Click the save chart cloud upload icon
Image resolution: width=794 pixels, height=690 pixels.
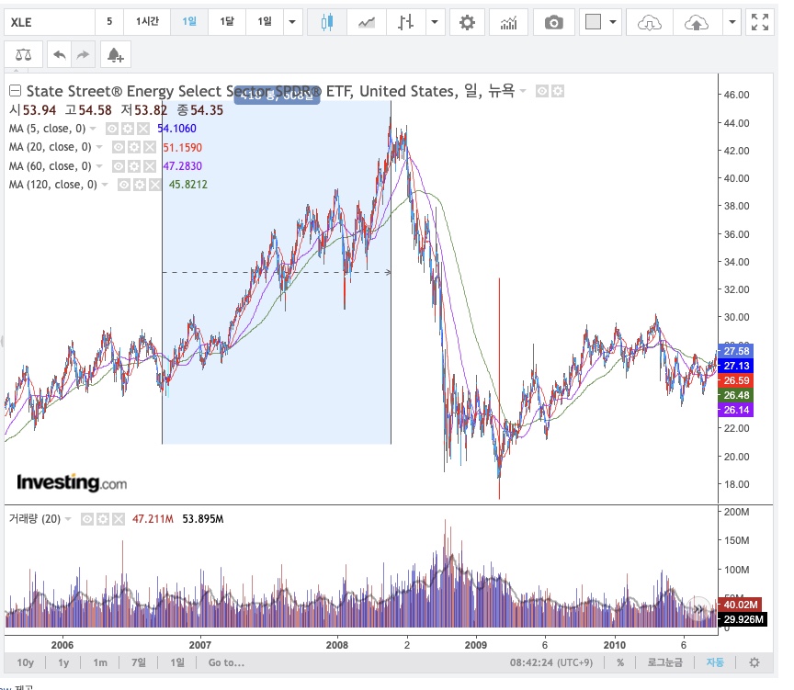[697, 22]
